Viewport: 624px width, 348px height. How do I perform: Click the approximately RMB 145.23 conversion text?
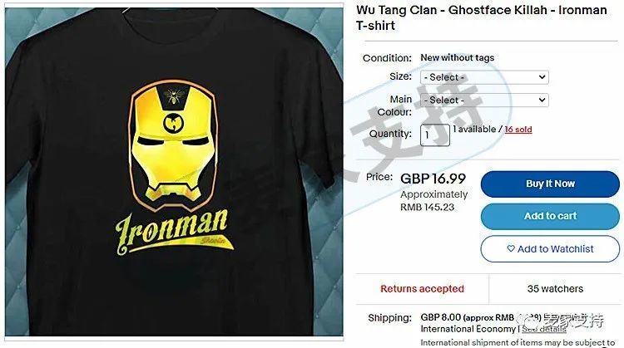pos(433,201)
